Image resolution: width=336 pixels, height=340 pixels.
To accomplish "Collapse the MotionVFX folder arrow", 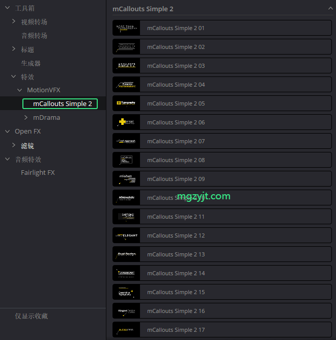I will 19,90.
